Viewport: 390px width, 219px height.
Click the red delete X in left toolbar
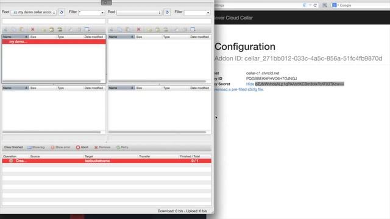[32, 29]
